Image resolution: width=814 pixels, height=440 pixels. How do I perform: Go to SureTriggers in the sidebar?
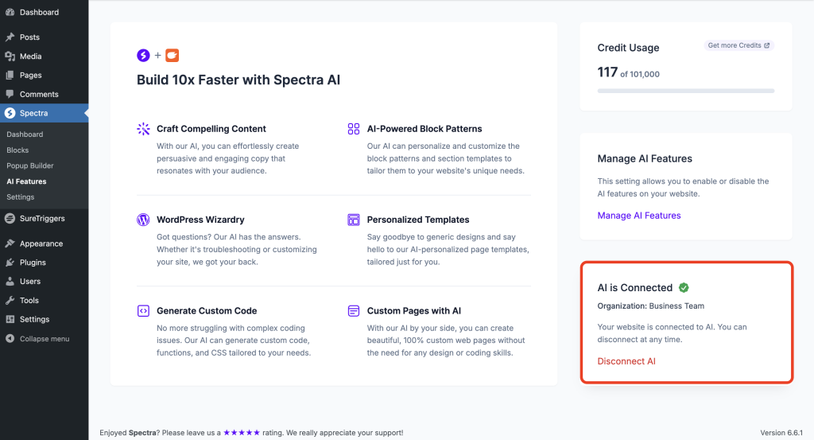coord(41,218)
